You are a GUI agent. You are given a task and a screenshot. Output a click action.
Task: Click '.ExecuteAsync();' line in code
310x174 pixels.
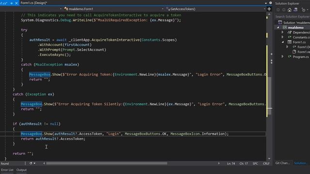[x=54, y=55]
